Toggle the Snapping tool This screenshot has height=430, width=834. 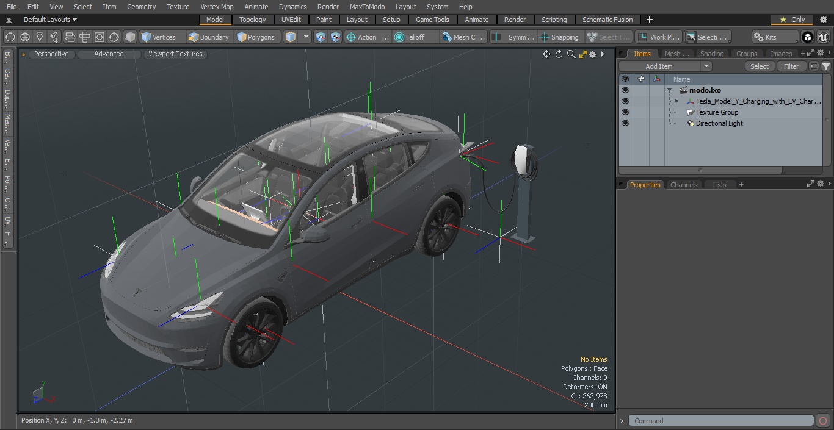[559, 37]
